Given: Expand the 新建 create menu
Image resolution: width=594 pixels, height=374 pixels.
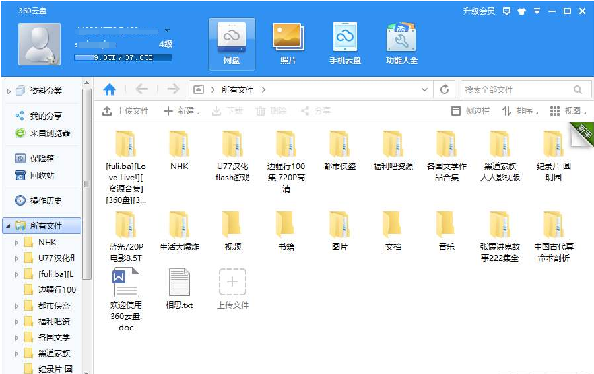Looking at the screenshot, I should point(180,111).
